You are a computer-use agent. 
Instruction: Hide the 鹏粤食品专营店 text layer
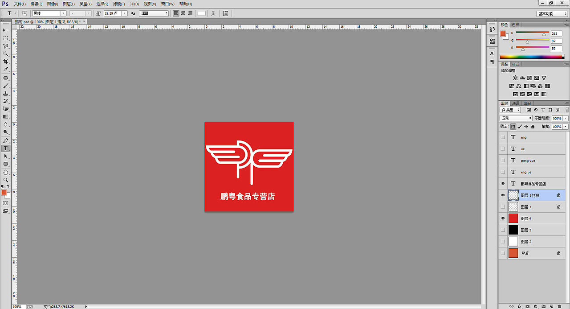coord(503,183)
